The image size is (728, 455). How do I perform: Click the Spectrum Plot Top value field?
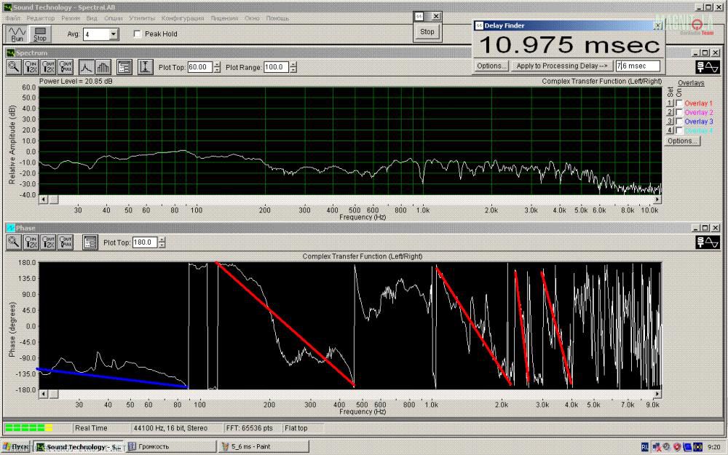[200, 67]
